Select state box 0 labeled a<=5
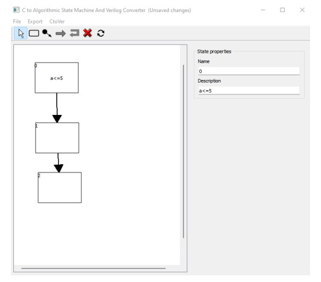This screenshot has width=321, height=282. coord(57,77)
